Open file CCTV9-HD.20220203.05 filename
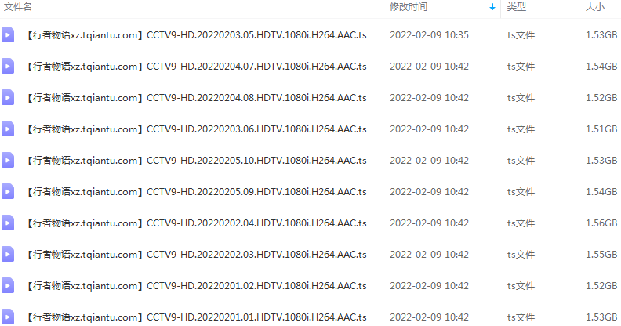621x326 pixels. (196, 34)
